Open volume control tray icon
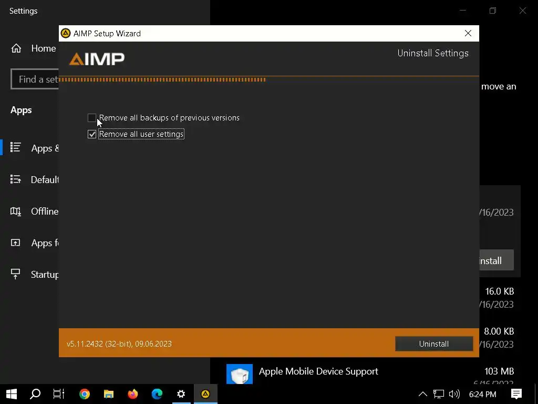Viewport: 538px width, 404px height. pyautogui.click(x=454, y=394)
